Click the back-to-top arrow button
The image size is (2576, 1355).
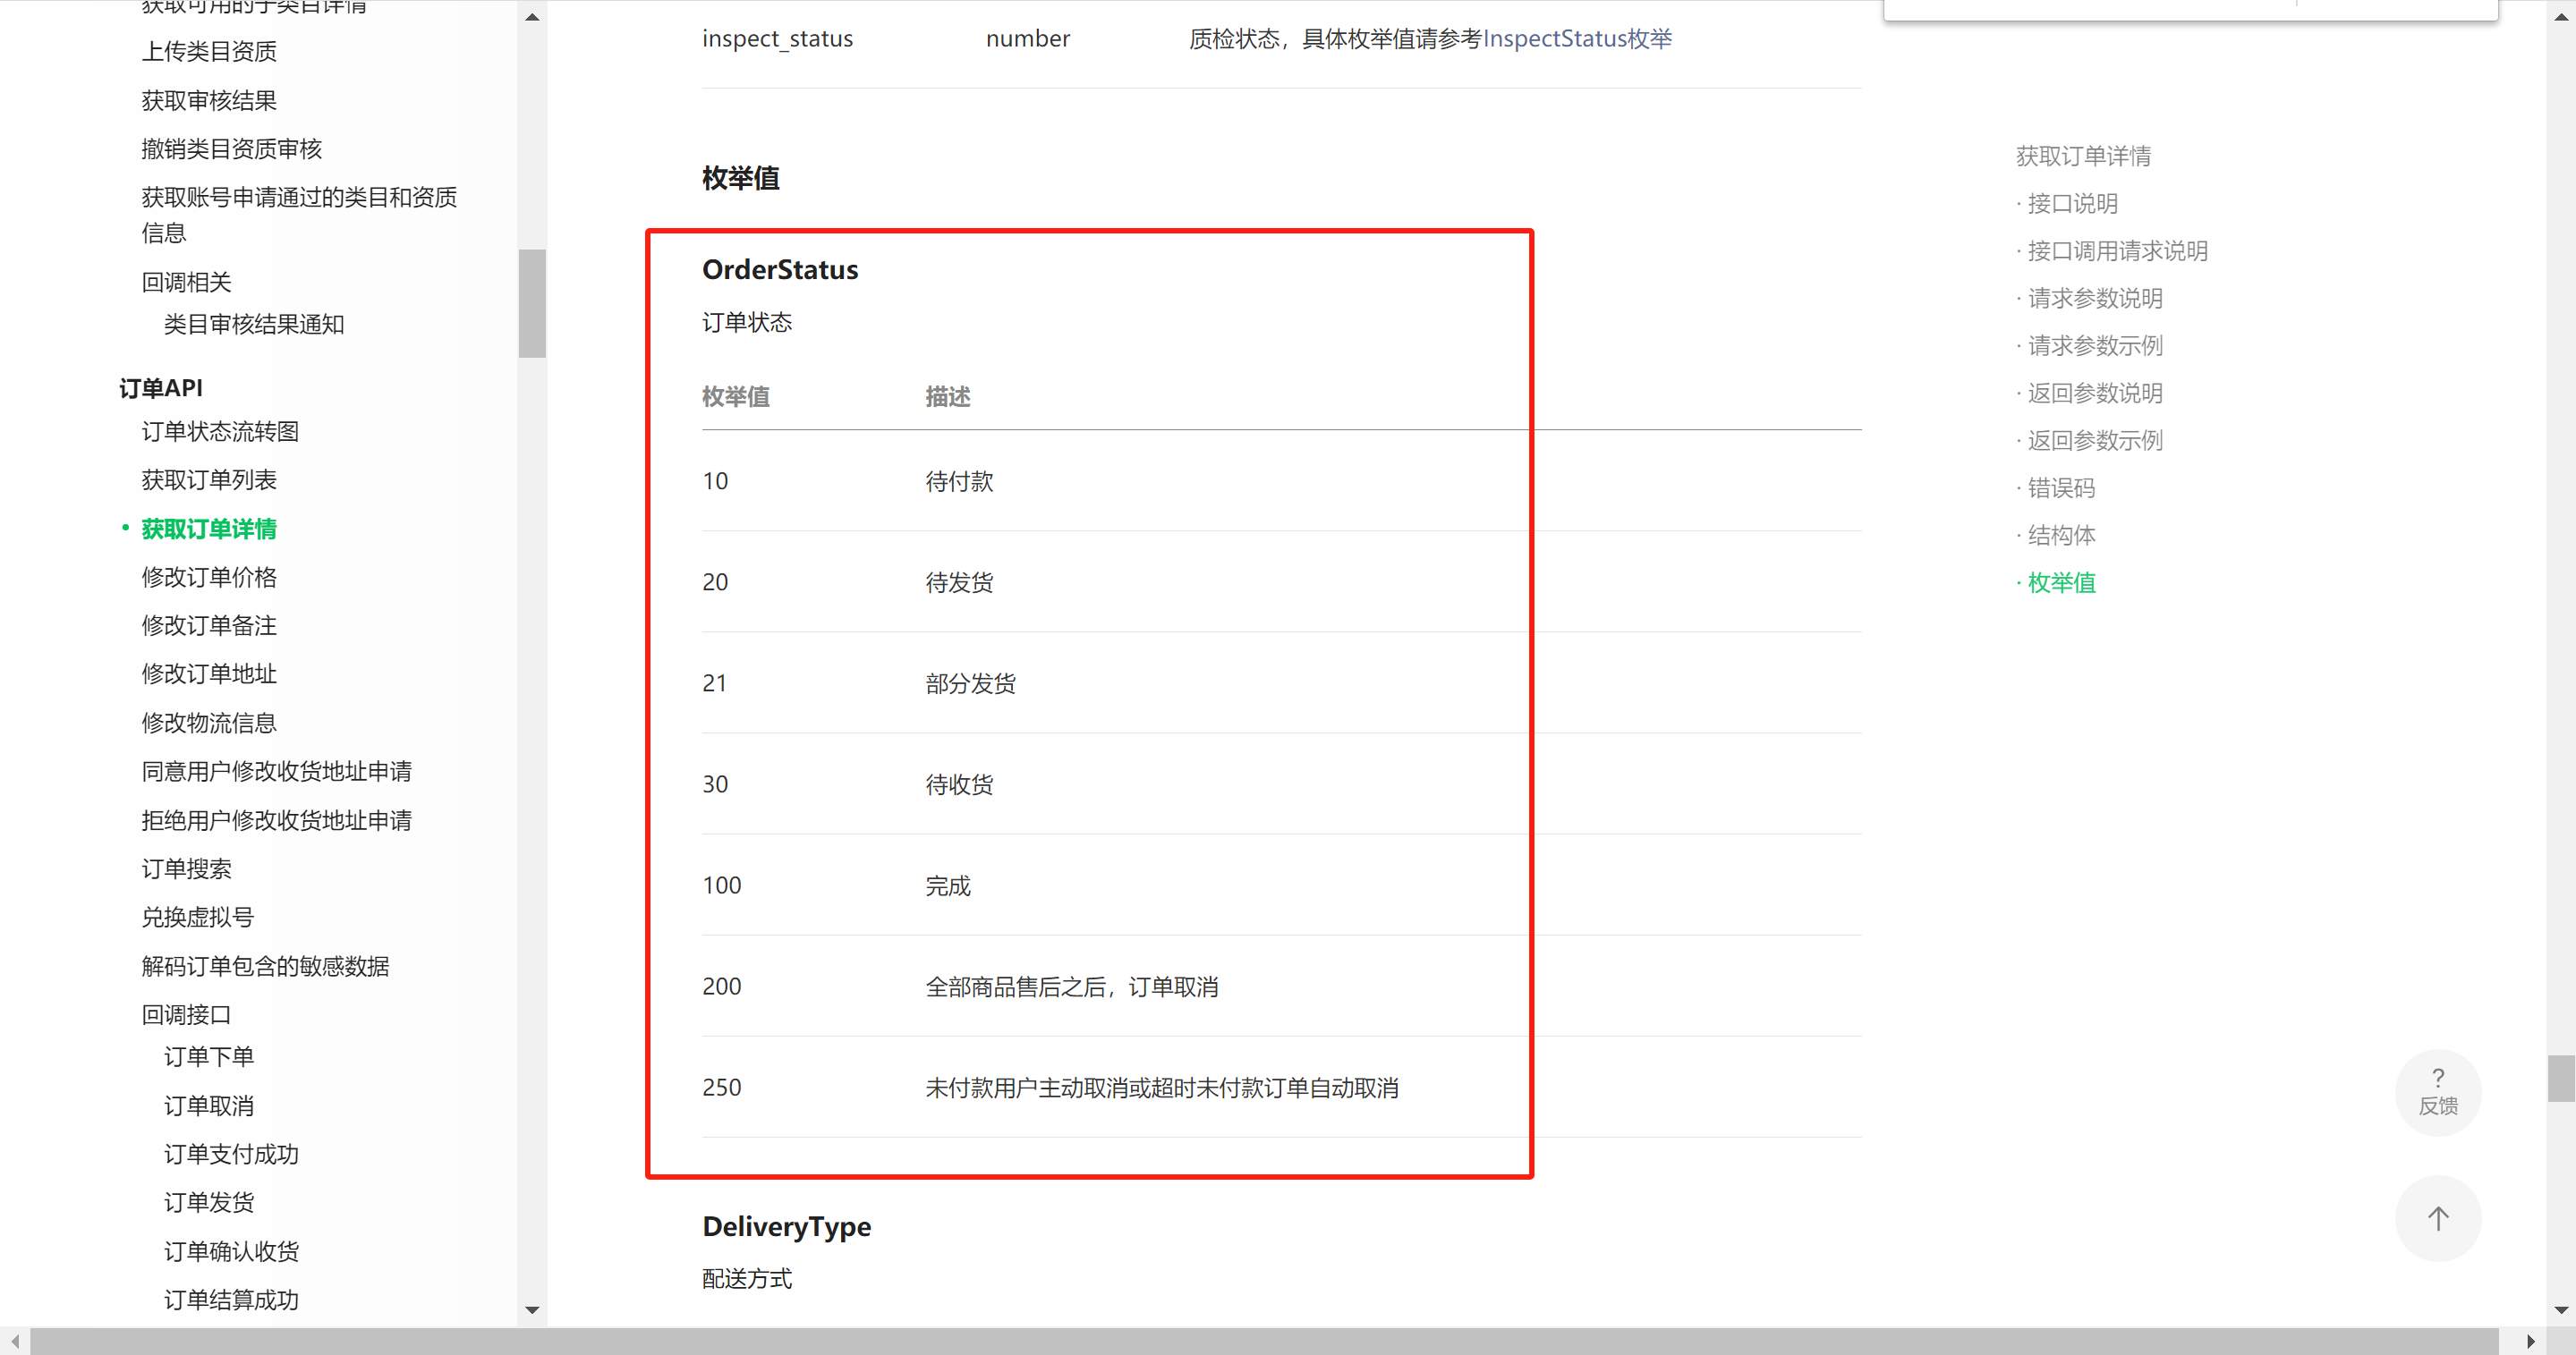[2437, 1218]
